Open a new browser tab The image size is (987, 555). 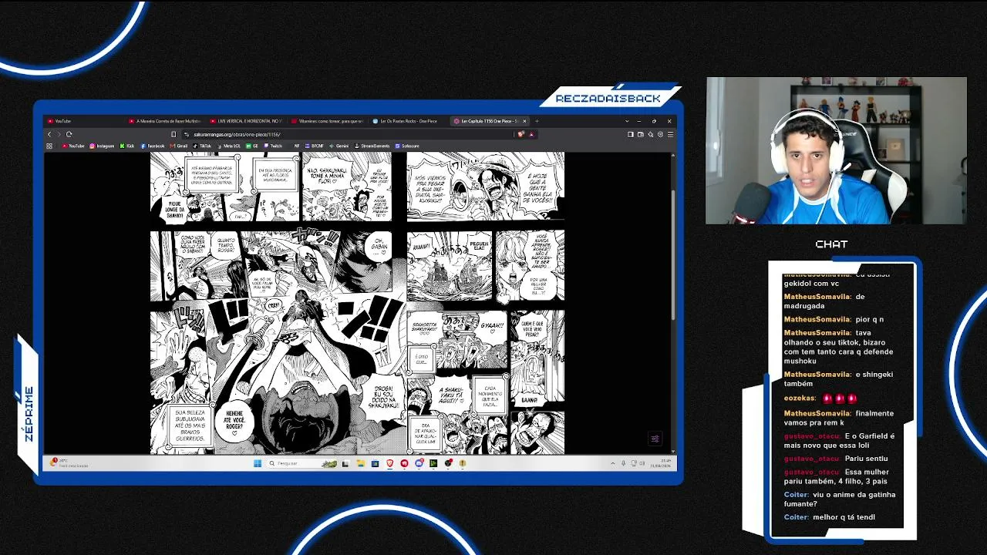click(x=537, y=121)
